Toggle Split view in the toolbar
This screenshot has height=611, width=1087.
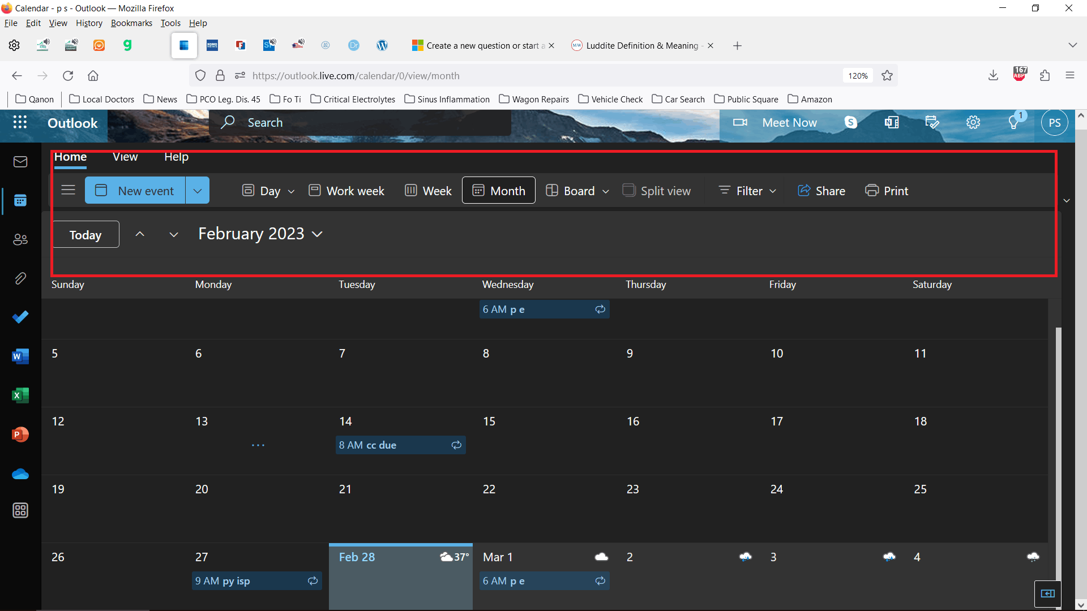click(x=657, y=191)
